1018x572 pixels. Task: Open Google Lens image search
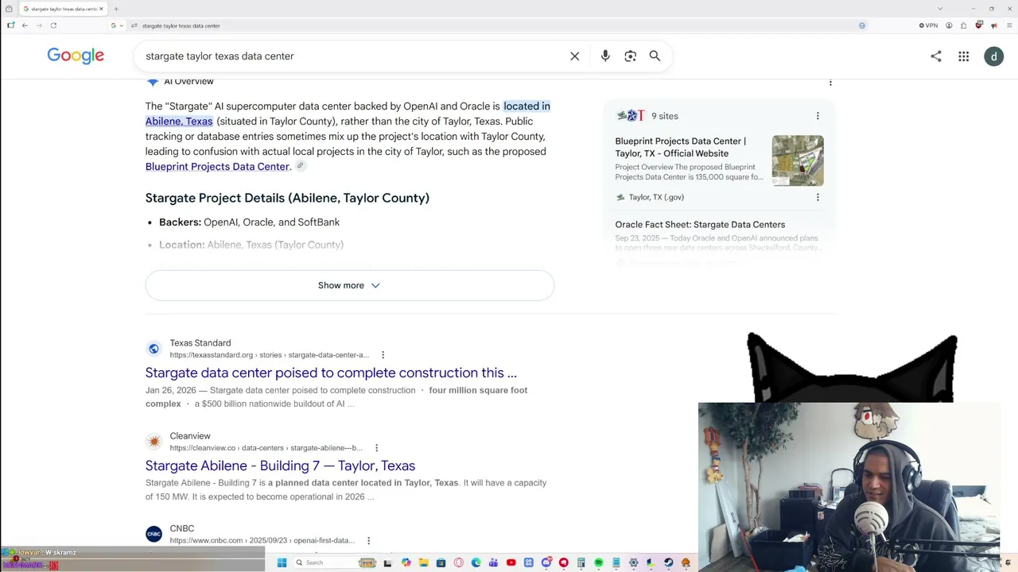pos(631,56)
